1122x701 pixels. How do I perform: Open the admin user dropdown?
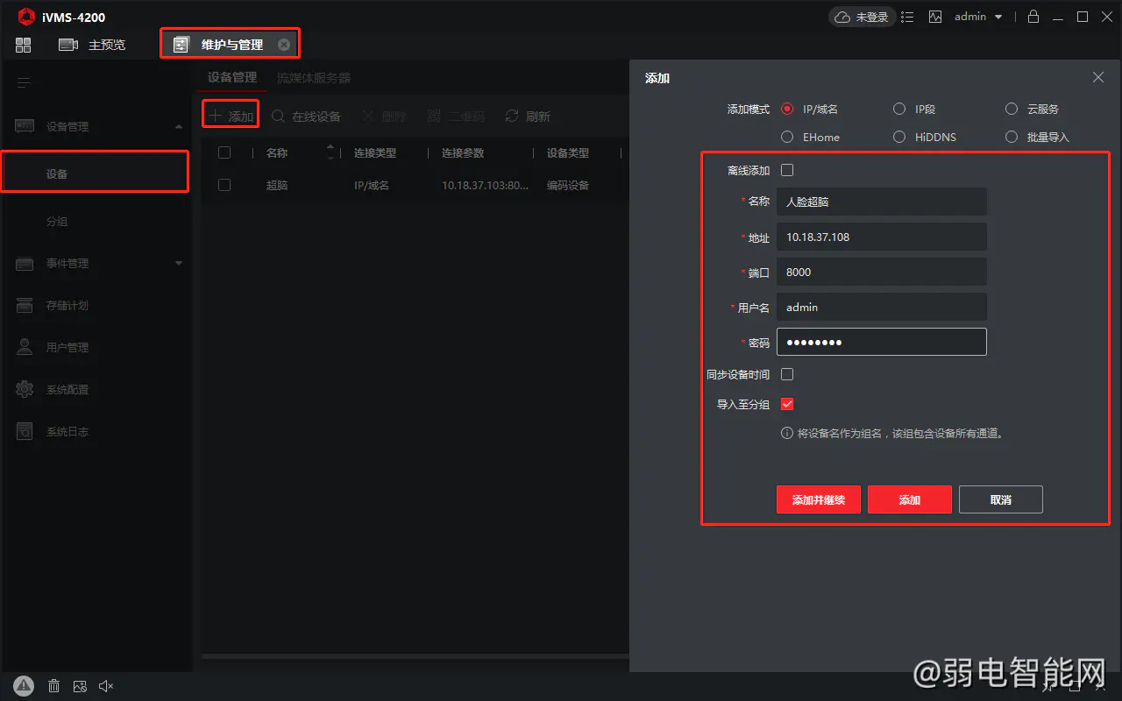pos(978,17)
